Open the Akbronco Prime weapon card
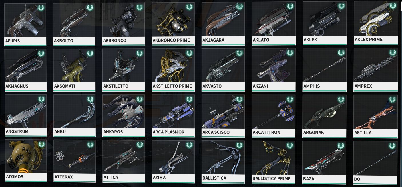The height and width of the screenshot is (187, 402). pyautogui.click(x=173, y=24)
